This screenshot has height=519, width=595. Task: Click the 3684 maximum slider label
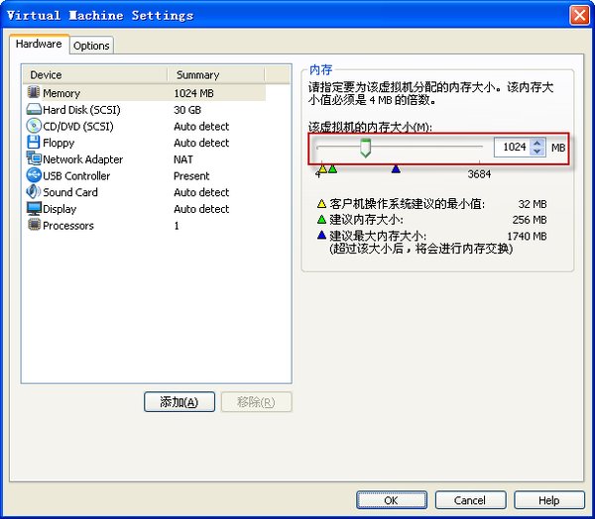point(479,174)
